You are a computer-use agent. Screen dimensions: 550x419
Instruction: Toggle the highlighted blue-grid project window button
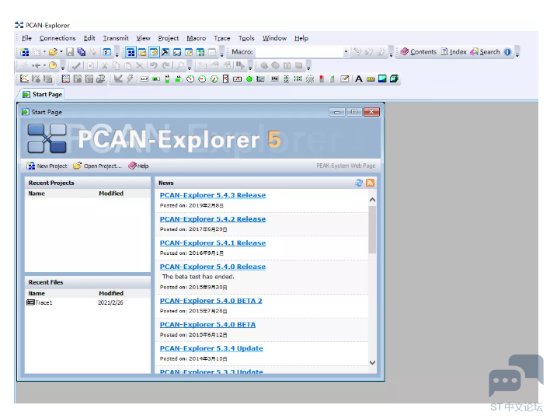click(131, 52)
